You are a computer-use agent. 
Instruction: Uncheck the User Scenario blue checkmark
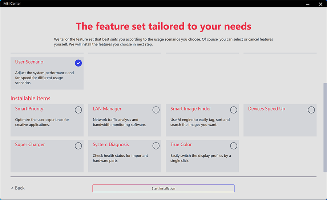(x=78, y=63)
